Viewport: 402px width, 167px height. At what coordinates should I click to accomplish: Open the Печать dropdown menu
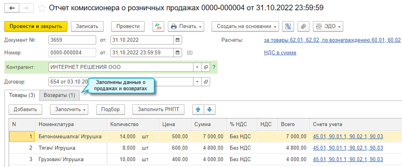(x=186, y=26)
